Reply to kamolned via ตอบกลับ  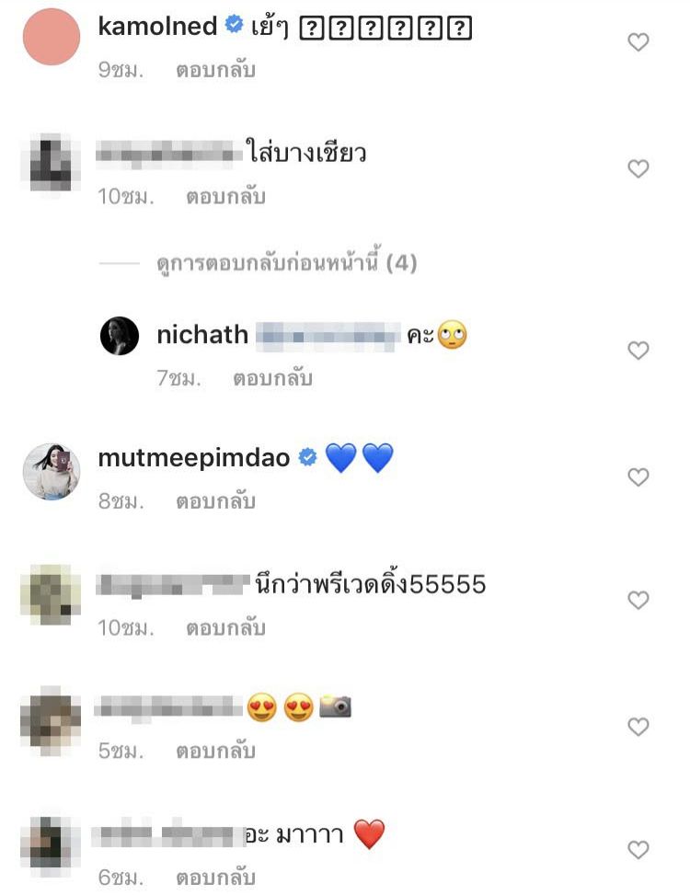[x=215, y=70]
